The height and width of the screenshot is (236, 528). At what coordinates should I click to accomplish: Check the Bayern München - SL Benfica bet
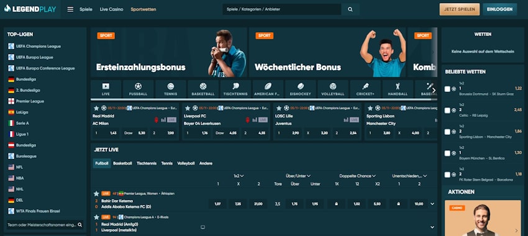point(447,153)
